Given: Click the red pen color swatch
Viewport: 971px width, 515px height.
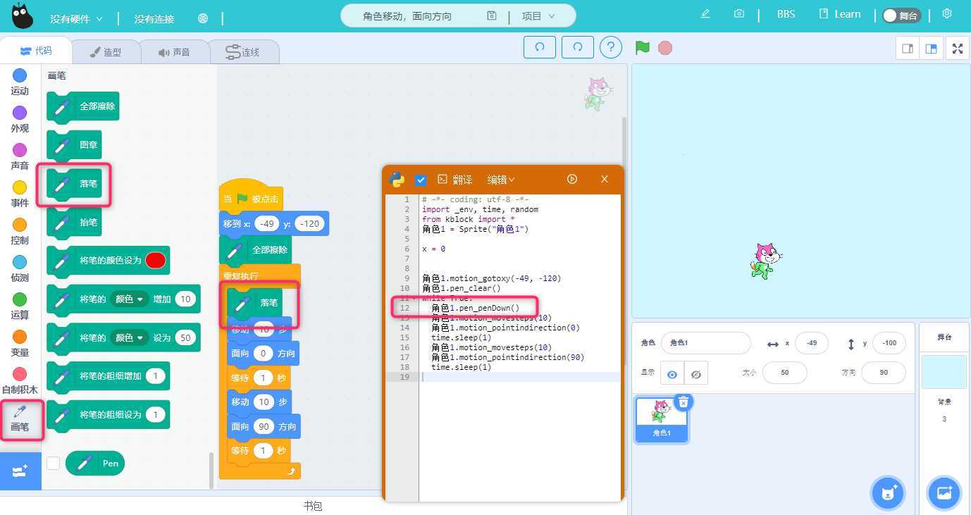Looking at the screenshot, I should pyautogui.click(x=155, y=261).
